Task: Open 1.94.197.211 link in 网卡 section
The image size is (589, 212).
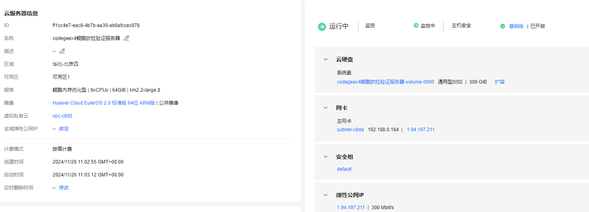Action: pyautogui.click(x=420, y=130)
